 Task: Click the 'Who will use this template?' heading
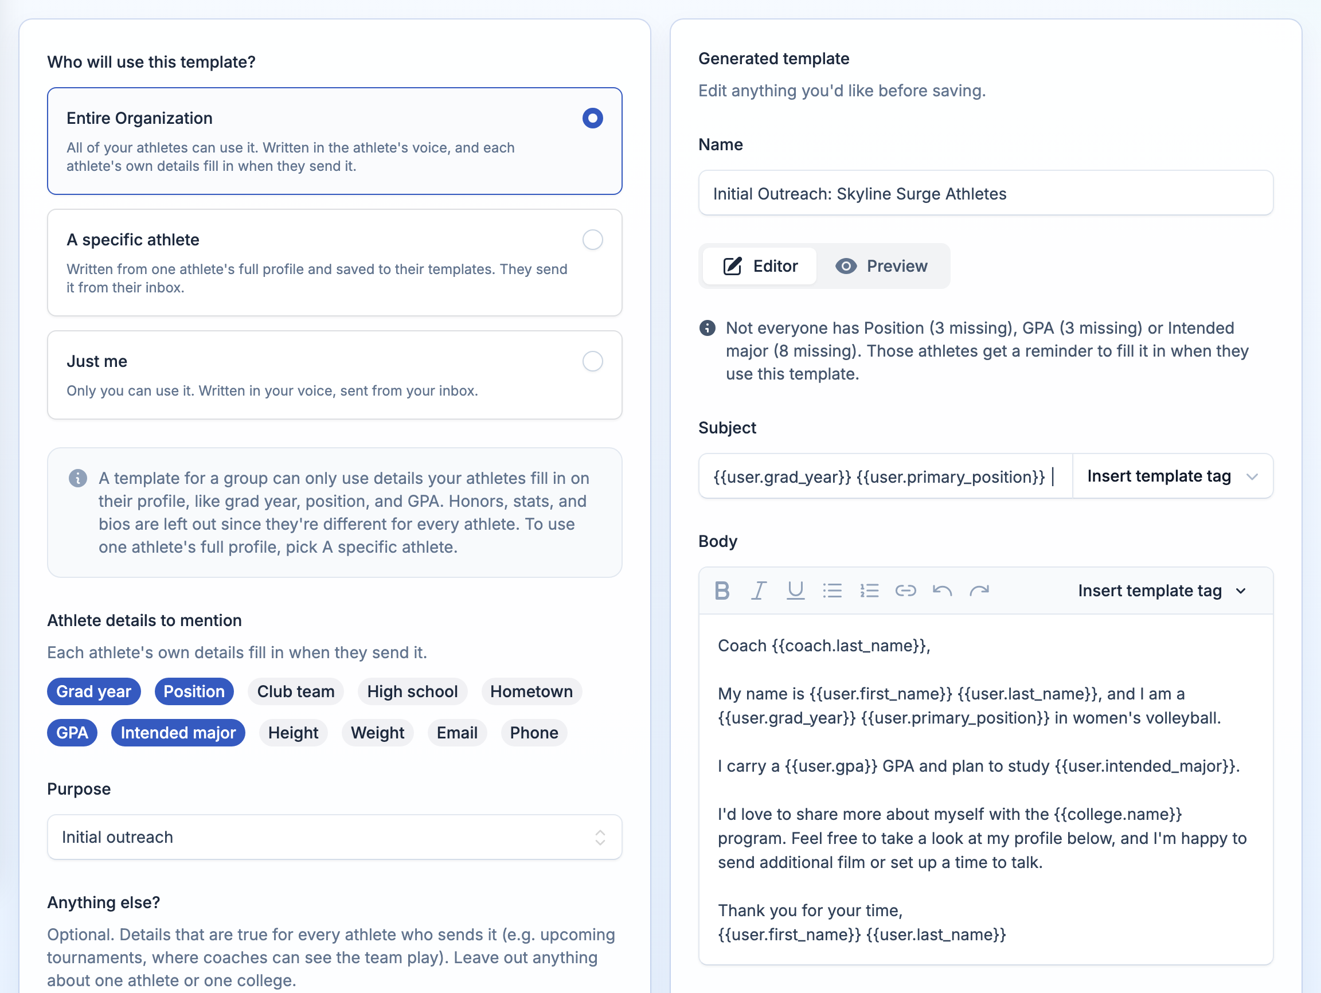[x=151, y=62]
